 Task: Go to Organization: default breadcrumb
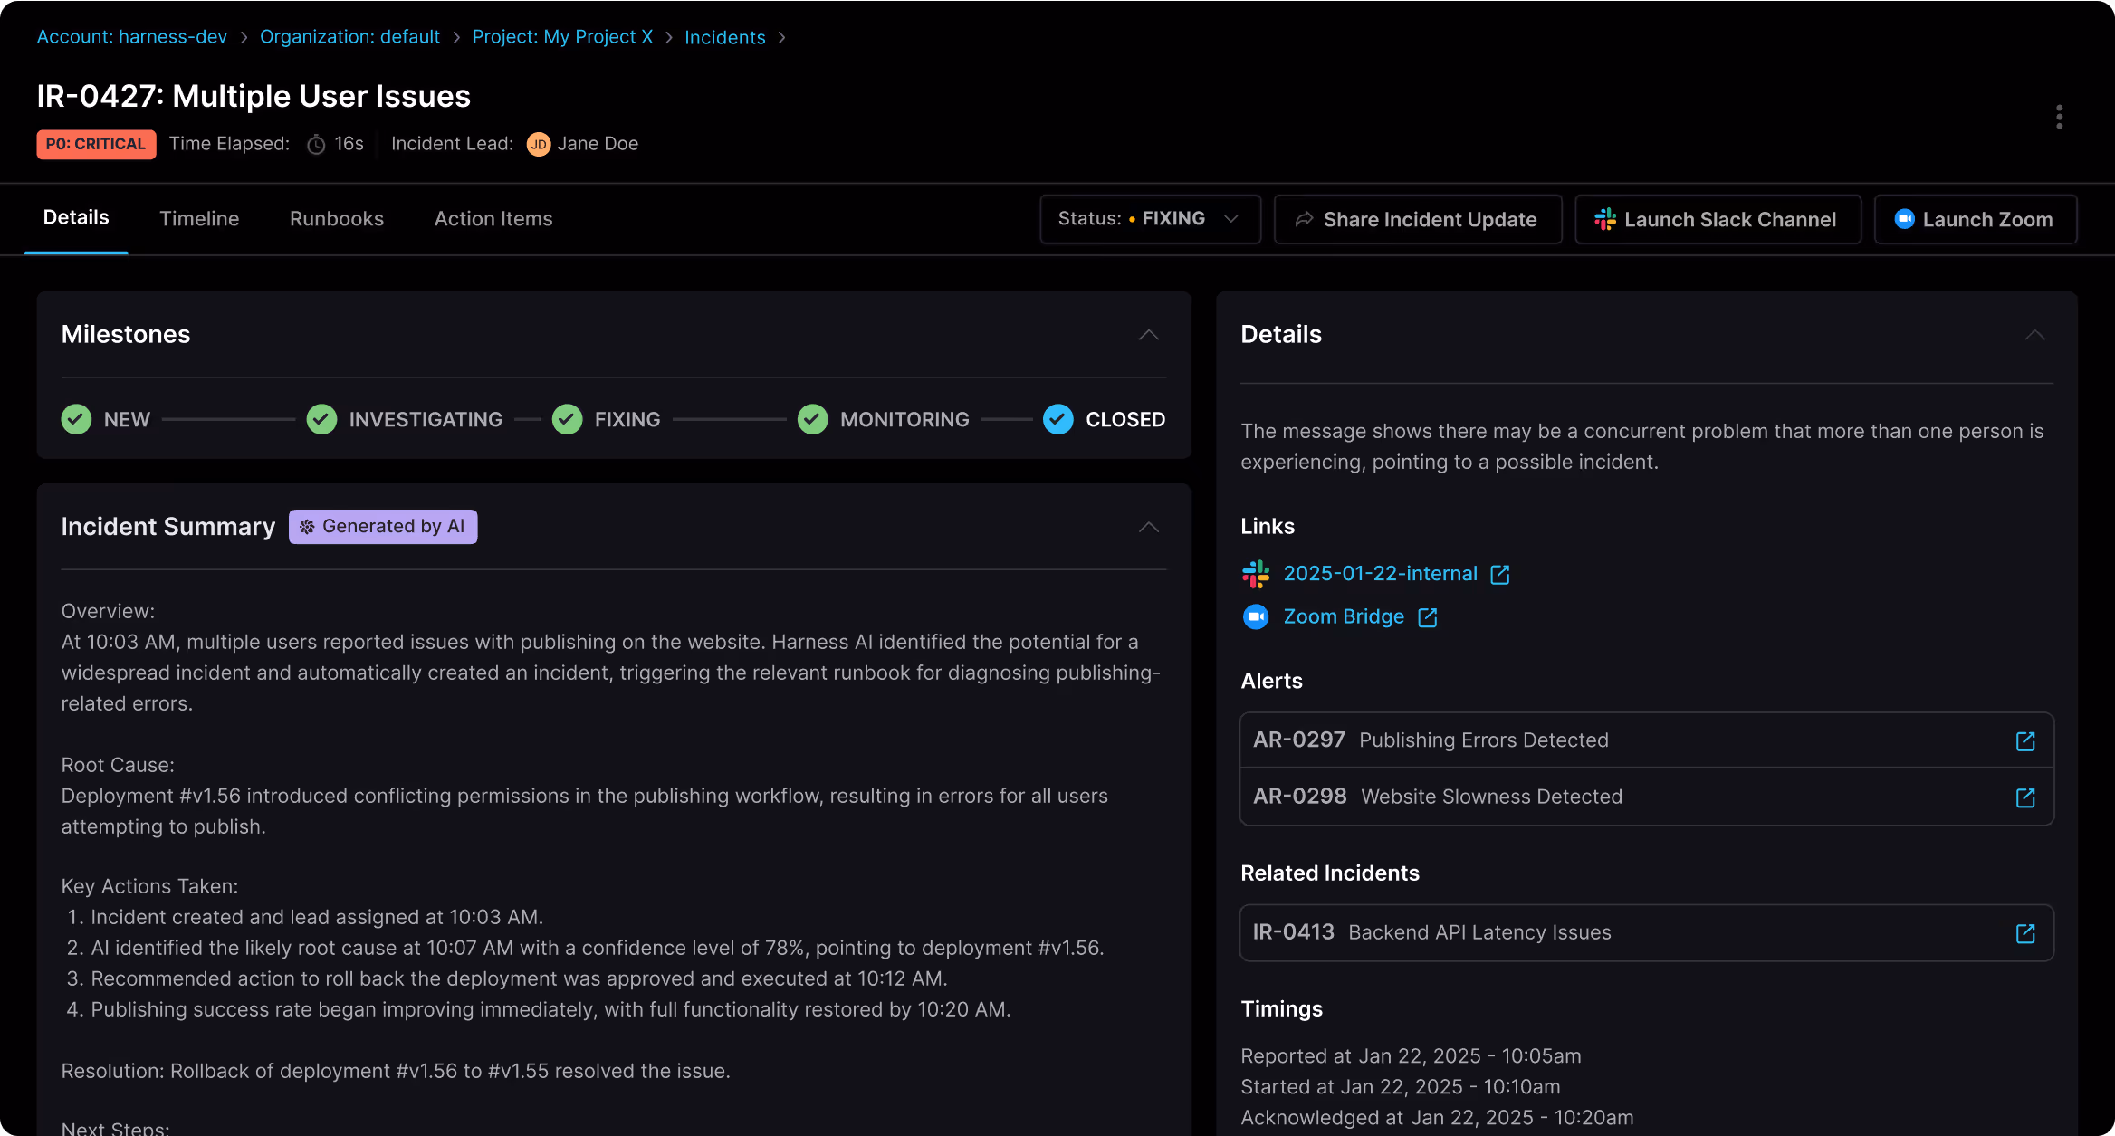pos(349,37)
